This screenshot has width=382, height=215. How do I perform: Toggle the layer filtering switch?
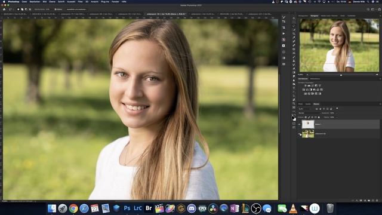click(337, 108)
